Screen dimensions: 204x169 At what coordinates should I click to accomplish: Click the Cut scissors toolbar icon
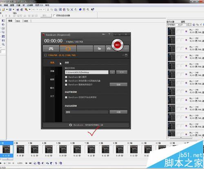[48, 9]
